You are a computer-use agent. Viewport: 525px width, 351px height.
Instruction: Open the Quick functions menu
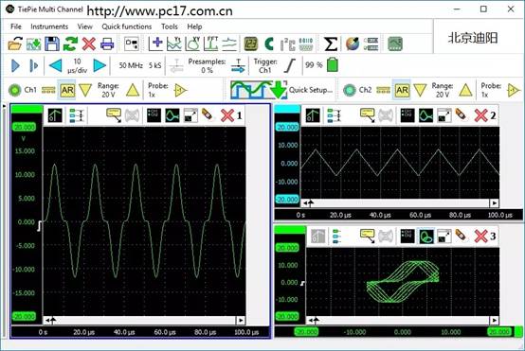click(127, 26)
